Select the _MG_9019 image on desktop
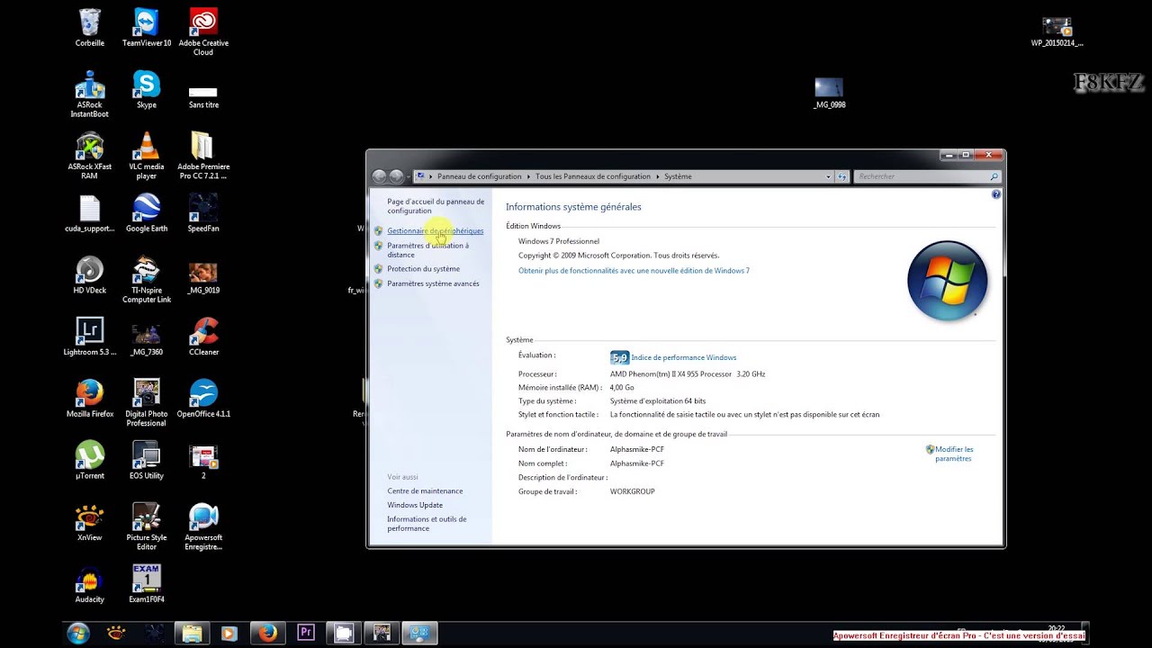The width and height of the screenshot is (1152, 648). [x=203, y=277]
